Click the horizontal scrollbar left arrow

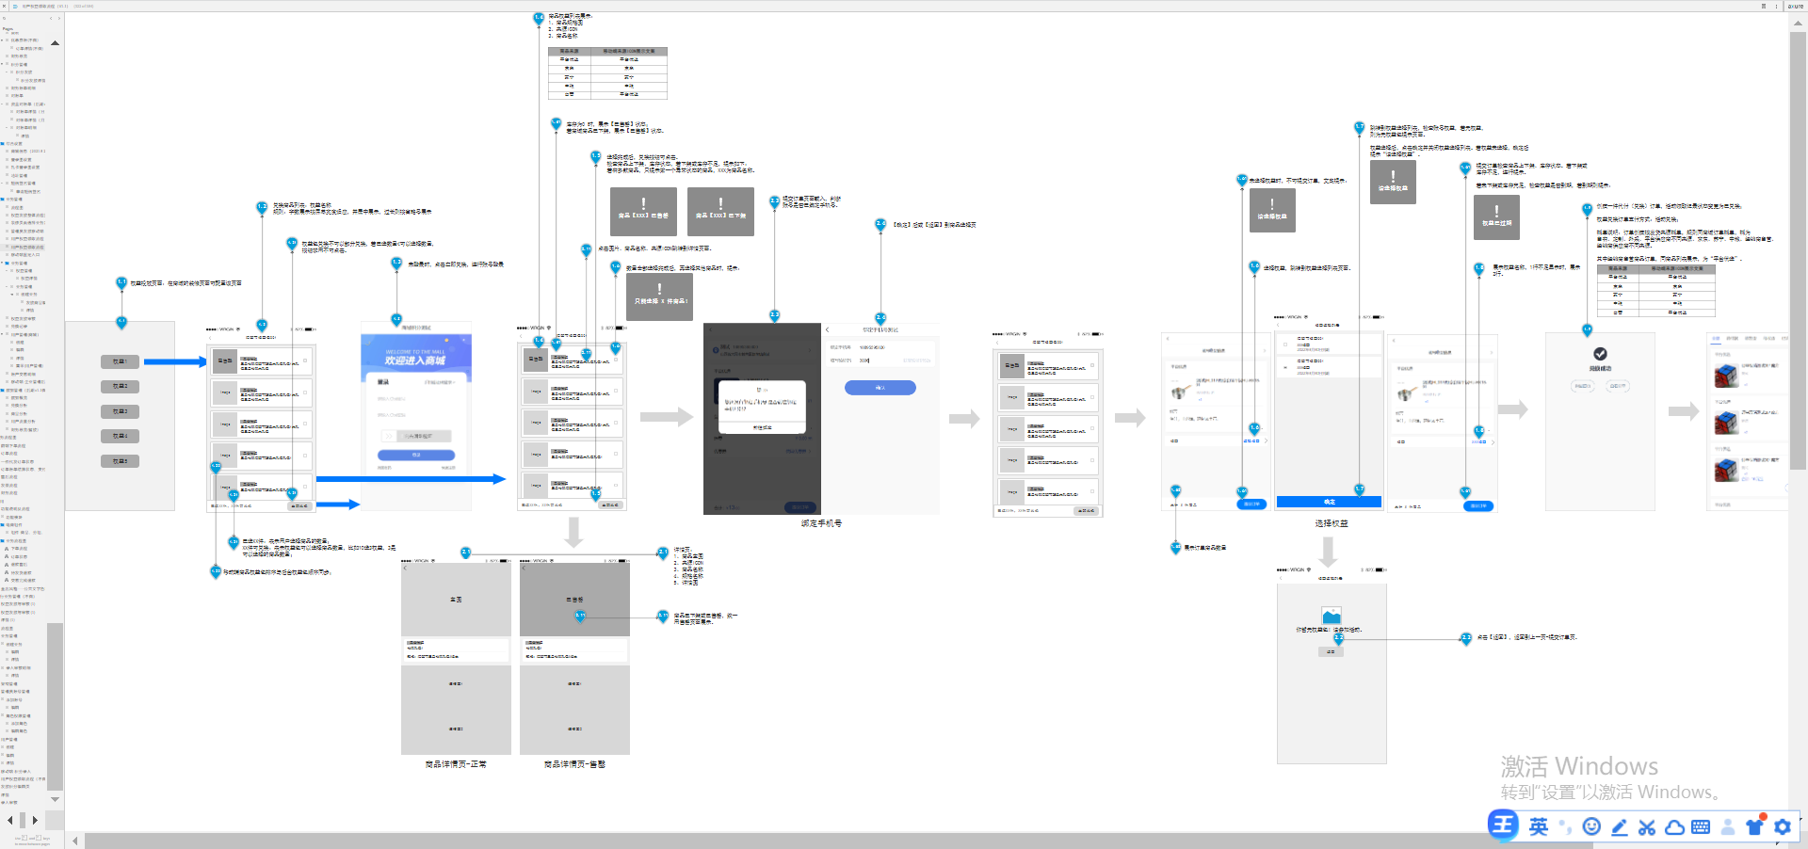click(x=75, y=841)
